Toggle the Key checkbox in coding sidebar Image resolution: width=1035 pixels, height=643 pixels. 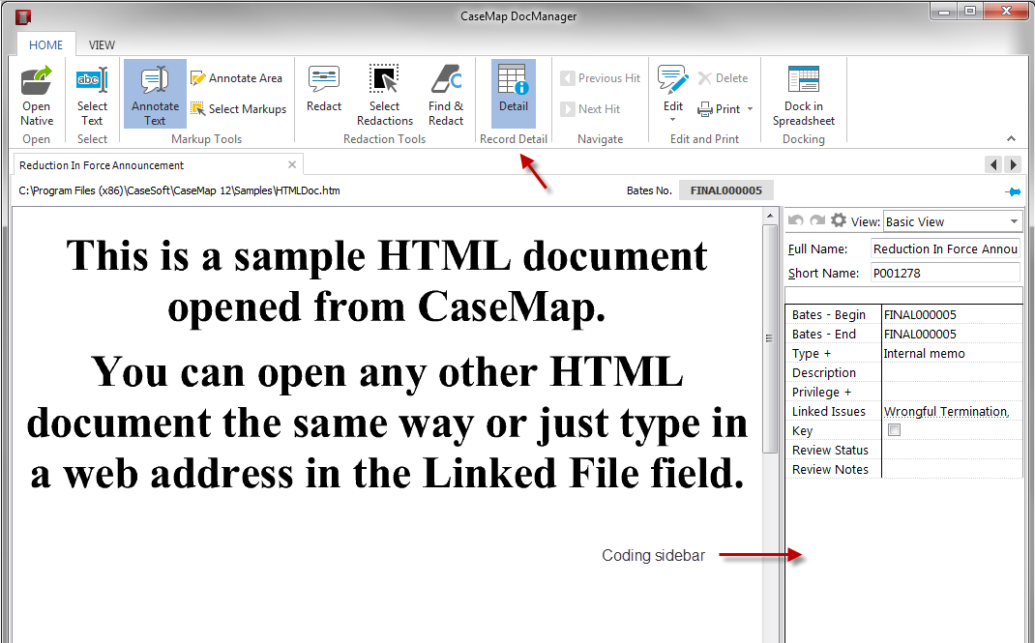894,429
